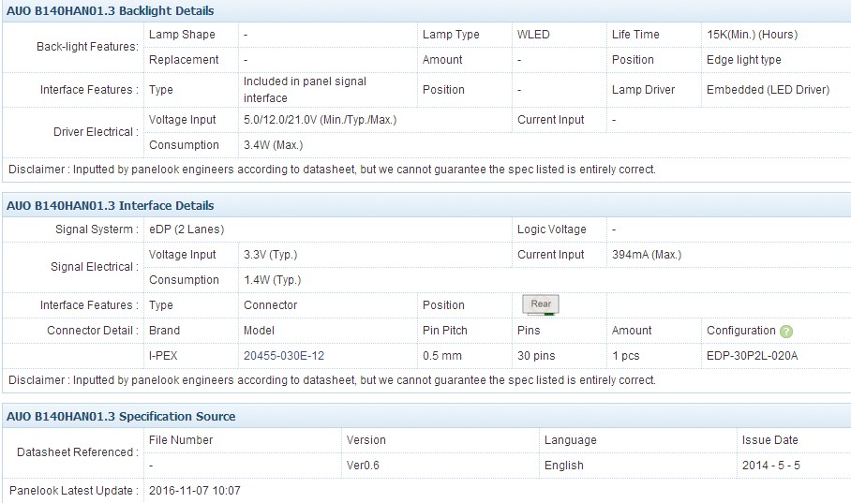The width and height of the screenshot is (851, 503).
Task: Click the Configuration help question-mark icon
Action: (786, 331)
